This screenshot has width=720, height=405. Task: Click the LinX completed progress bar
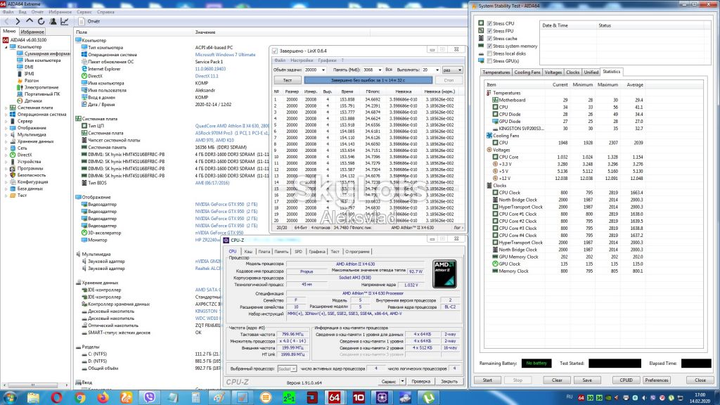[368, 80]
